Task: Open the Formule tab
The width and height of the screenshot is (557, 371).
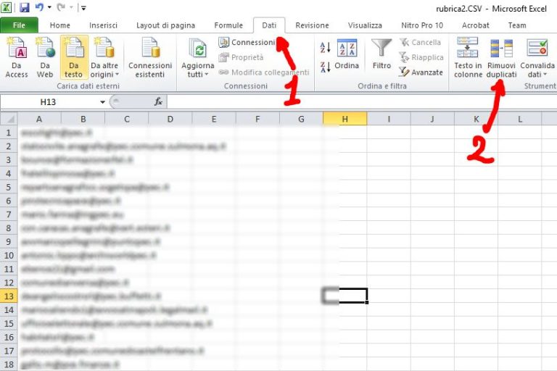Action: 228,25
